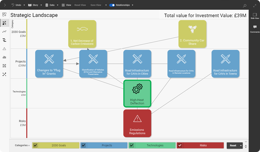Open the Undo dropdown arrow
Image resolution: width=260 pixels, height=152 pixels.
(24, 5)
